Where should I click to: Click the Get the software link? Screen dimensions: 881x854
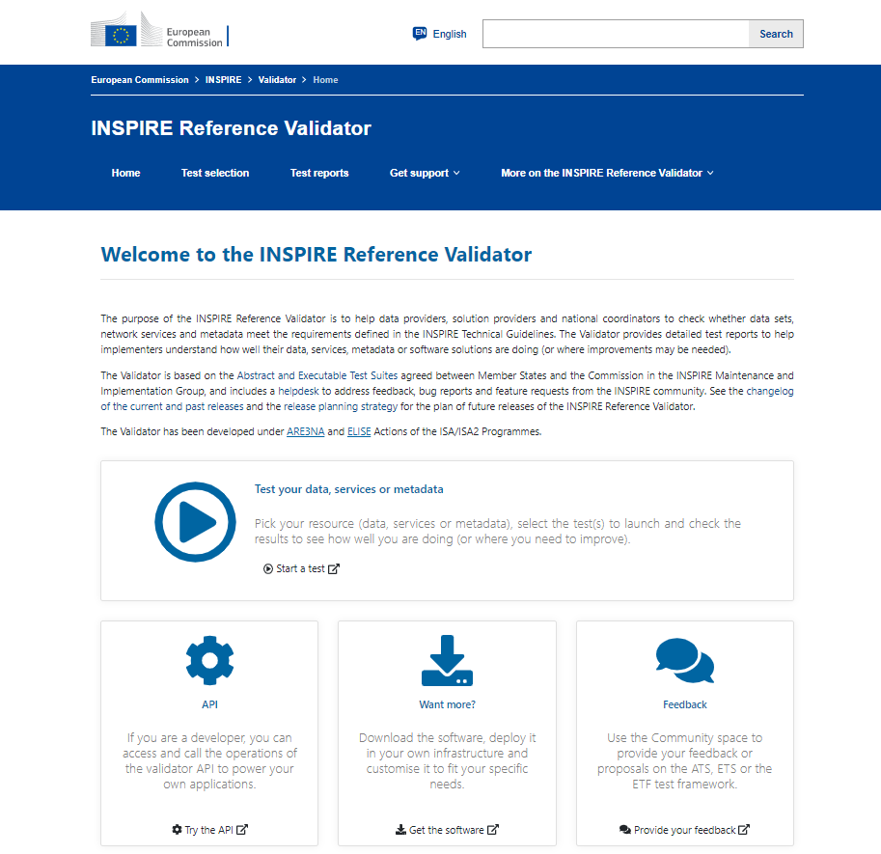(447, 830)
